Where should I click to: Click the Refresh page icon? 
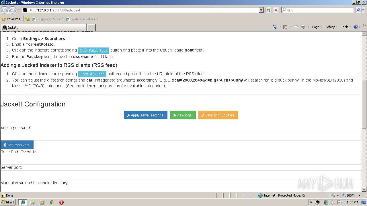pyautogui.click(x=269, y=10)
